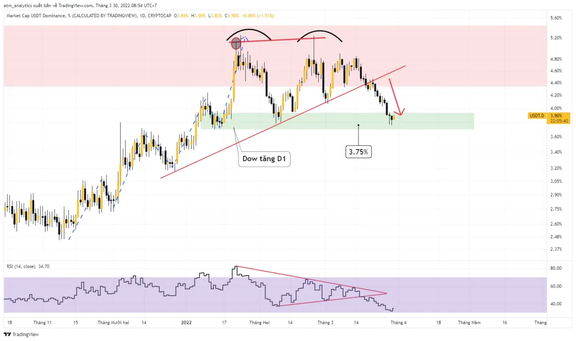Select the '3.75%' callout box
The width and height of the screenshot is (576, 341).
tap(359, 152)
